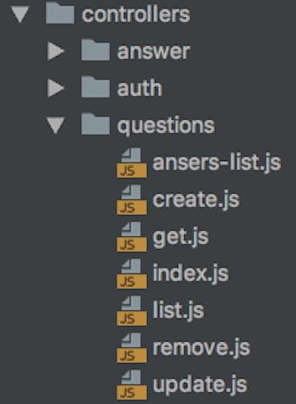This screenshot has height=404, width=296.
Task: Open the create.js file label
Action: click(x=197, y=200)
